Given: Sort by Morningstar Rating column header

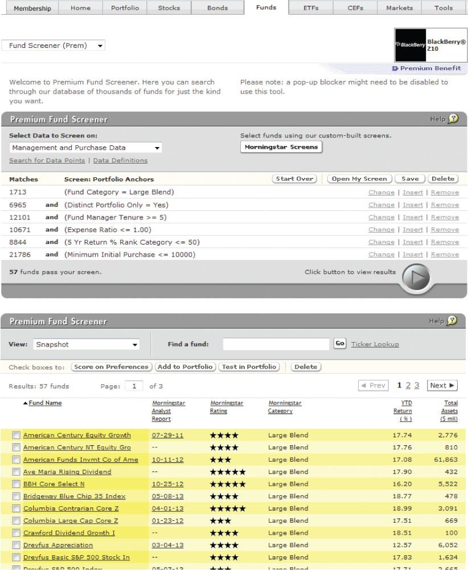Looking at the screenshot, I should [x=227, y=407].
